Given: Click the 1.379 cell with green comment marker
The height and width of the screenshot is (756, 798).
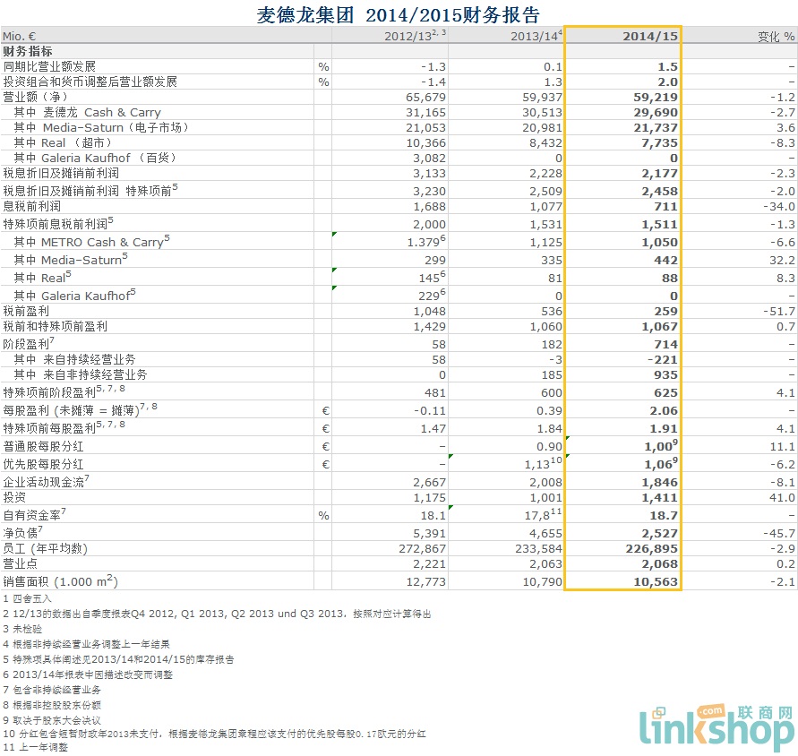Looking at the screenshot, I should click(x=423, y=242).
